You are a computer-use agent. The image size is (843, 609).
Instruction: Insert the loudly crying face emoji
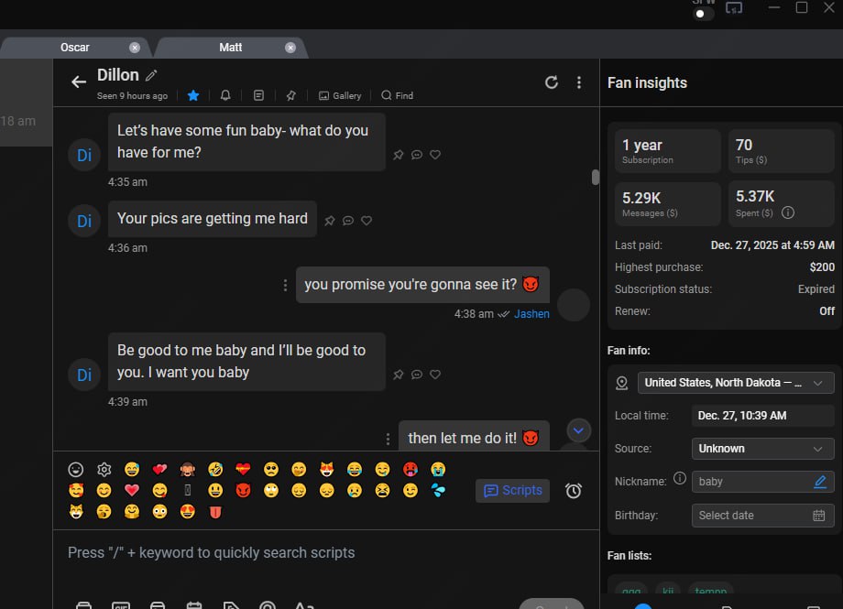[438, 469]
